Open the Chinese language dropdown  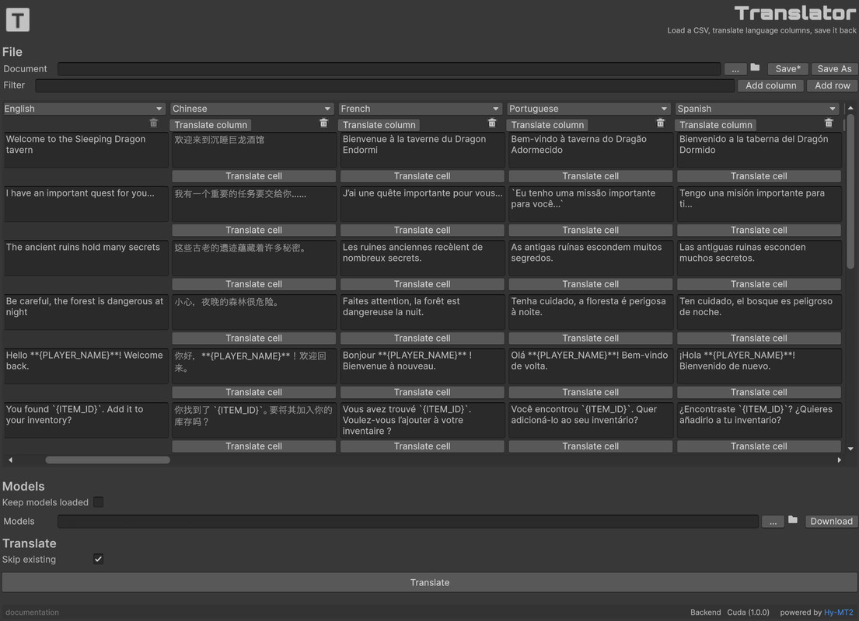252,109
